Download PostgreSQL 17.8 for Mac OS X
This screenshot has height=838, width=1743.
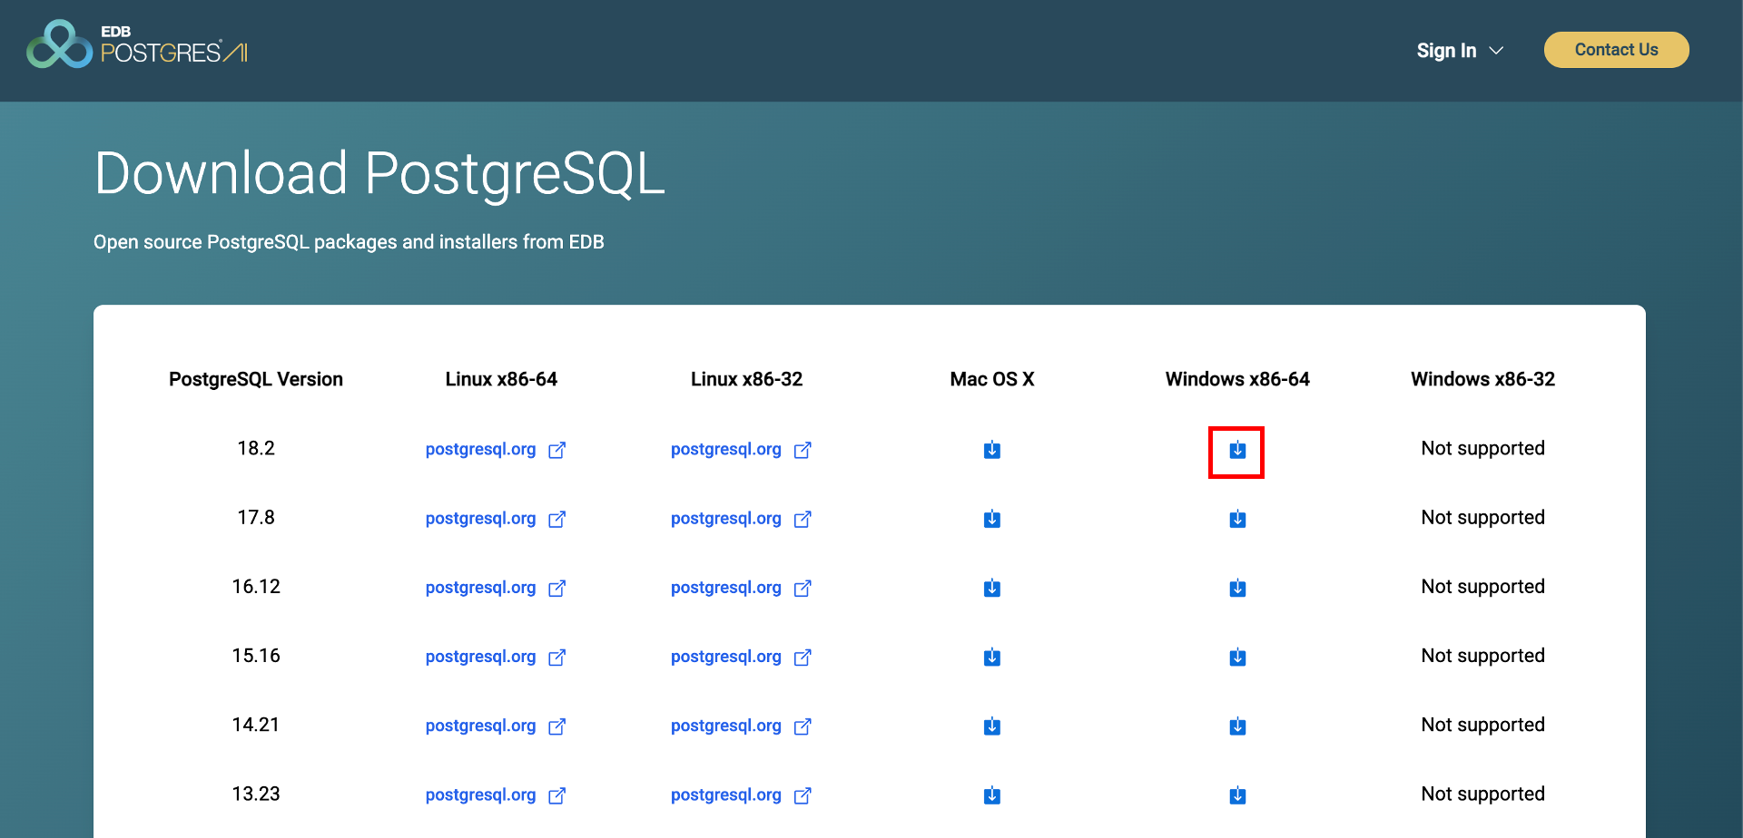[x=992, y=519]
